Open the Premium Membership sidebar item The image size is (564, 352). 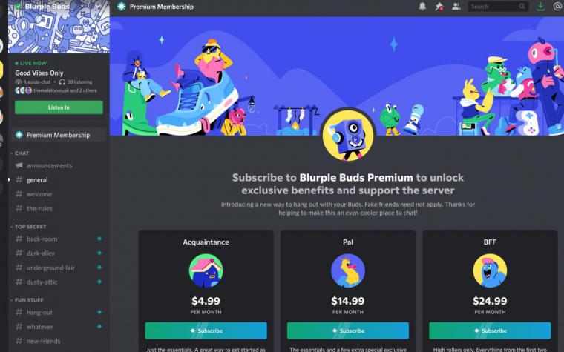(59, 135)
